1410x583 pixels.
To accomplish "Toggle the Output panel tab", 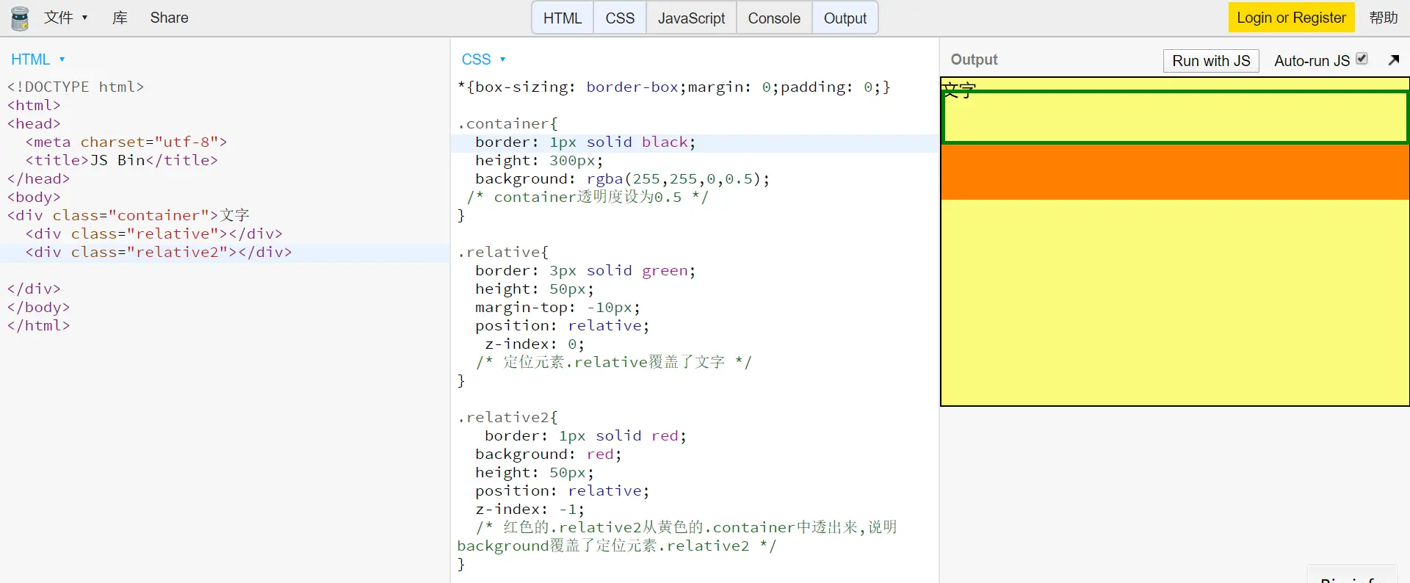I will [x=845, y=18].
